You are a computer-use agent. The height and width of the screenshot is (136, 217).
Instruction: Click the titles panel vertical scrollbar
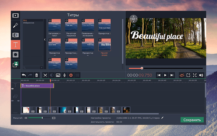[x=123, y=41]
